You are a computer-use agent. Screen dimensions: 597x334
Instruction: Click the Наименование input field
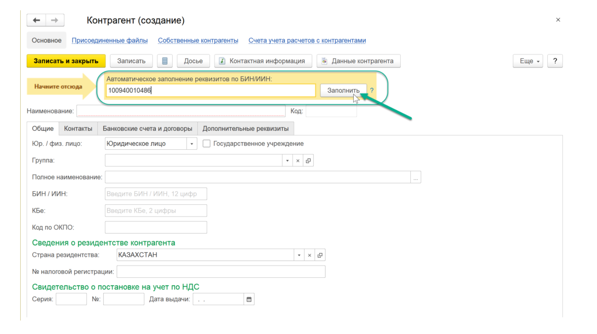tap(181, 111)
